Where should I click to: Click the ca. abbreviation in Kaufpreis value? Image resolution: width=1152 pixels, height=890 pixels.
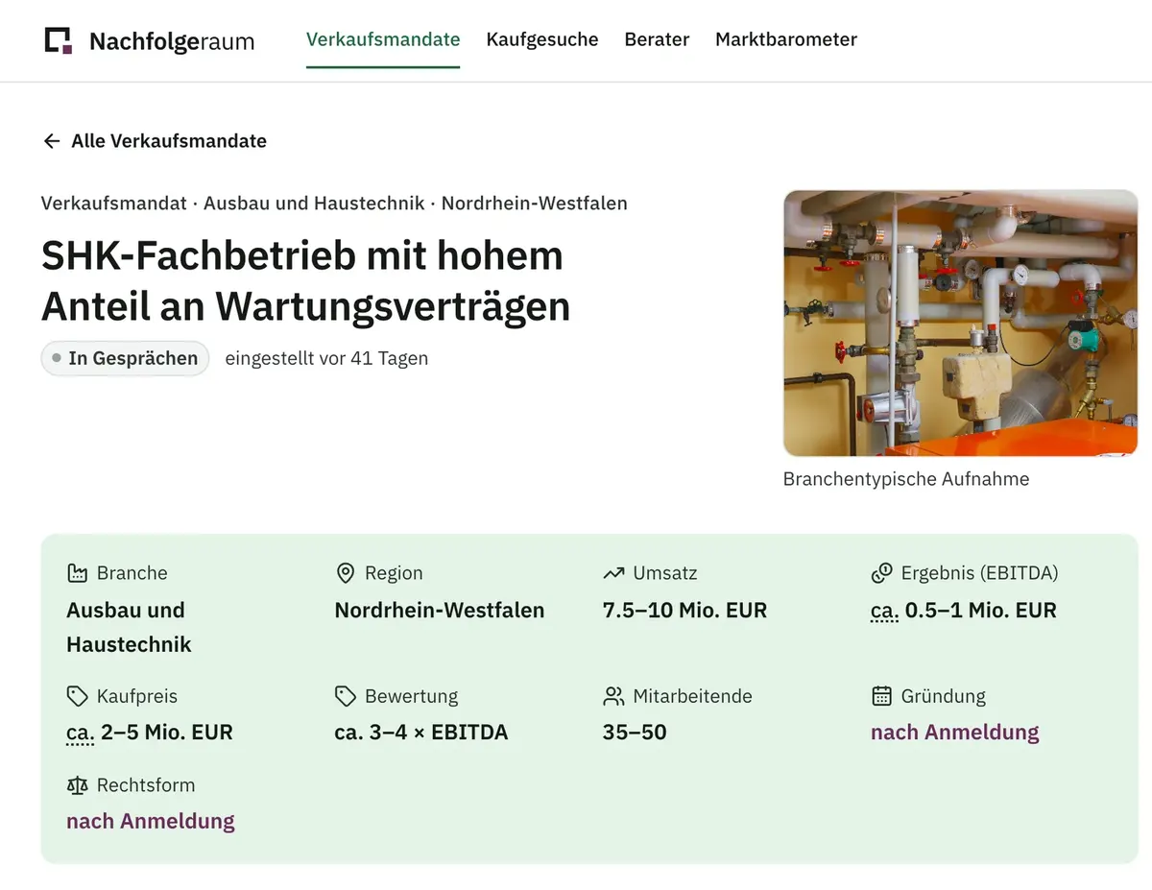coord(81,733)
